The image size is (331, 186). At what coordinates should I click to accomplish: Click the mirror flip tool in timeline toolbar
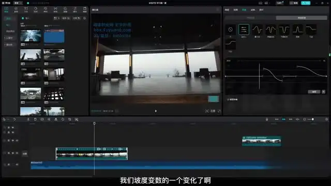pyautogui.click(x=56, y=119)
